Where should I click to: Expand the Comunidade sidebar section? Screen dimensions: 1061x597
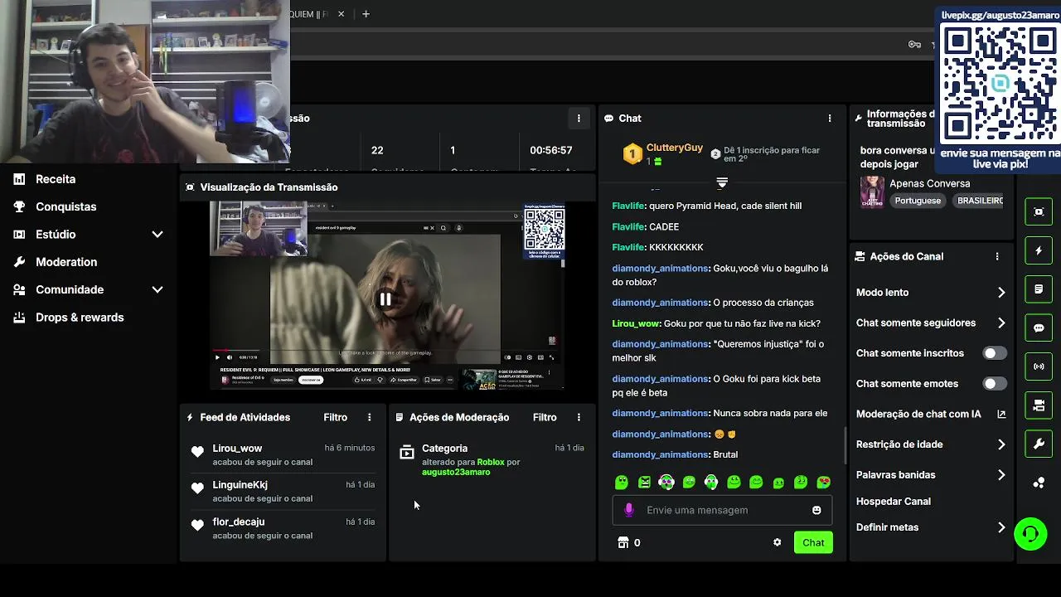157,289
